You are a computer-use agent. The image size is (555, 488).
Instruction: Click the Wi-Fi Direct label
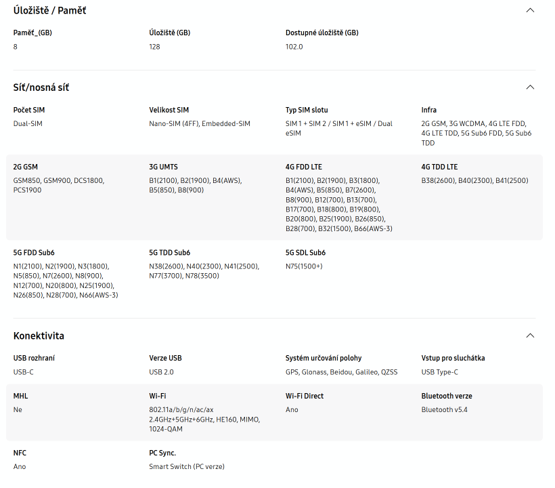click(x=305, y=396)
